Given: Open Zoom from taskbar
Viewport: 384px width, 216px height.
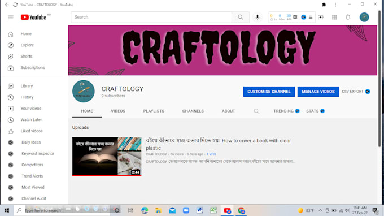Looking at the screenshot, I should tap(186, 210).
